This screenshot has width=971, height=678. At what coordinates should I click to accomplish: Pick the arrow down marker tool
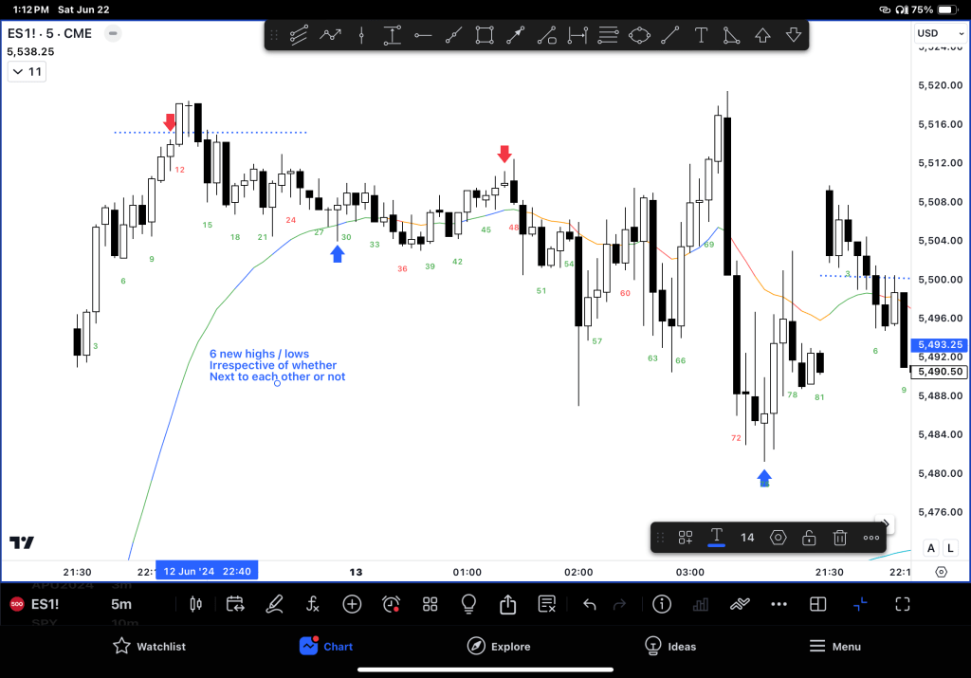pos(794,36)
